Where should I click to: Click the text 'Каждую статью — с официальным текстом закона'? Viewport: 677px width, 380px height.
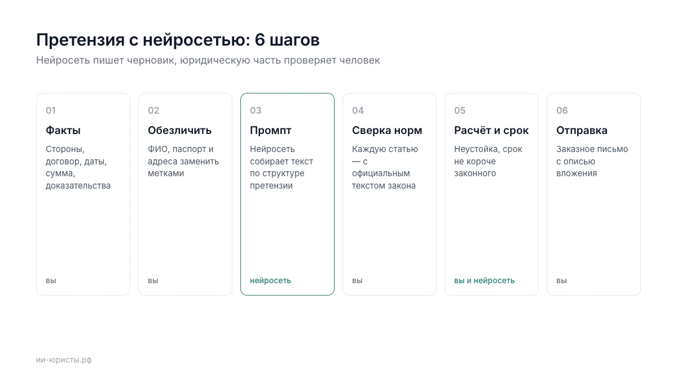click(385, 168)
